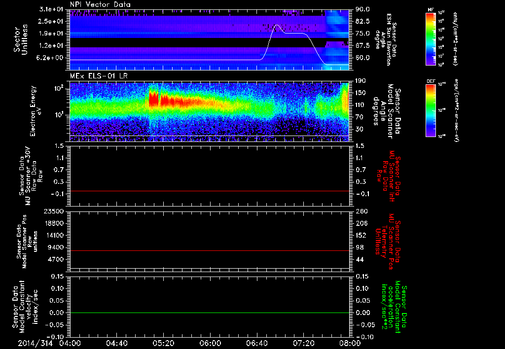Click the '06:40' time axis label

256,343
